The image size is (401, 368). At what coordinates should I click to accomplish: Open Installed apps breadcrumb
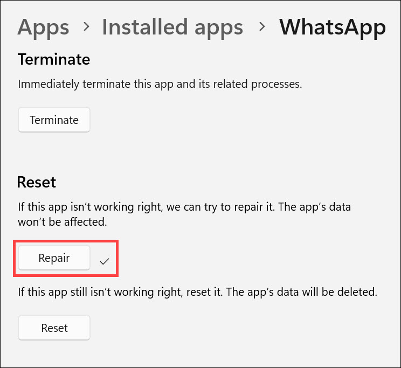pos(172,27)
